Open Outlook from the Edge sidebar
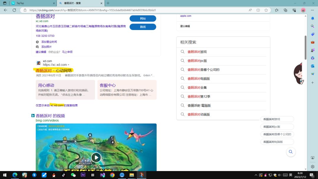The width and height of the screenshot is (318, 179). pyautogui.click(x=313, y=66)
